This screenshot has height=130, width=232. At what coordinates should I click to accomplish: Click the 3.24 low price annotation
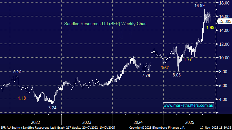52,108
